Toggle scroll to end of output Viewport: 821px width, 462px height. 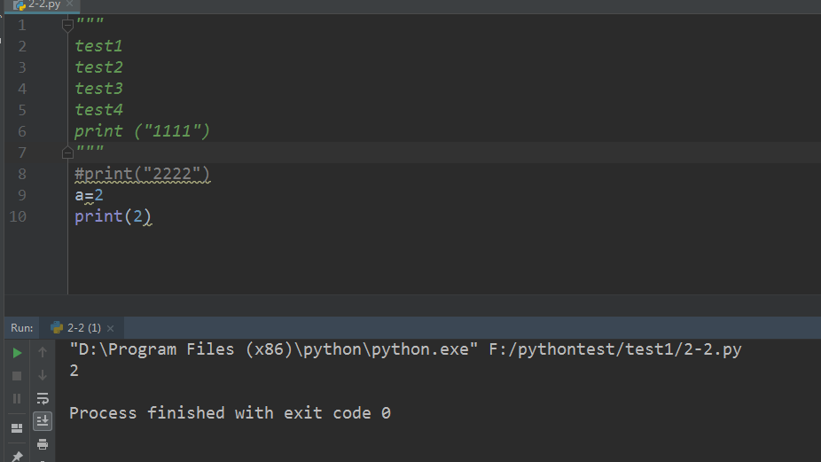pos(43,421)
